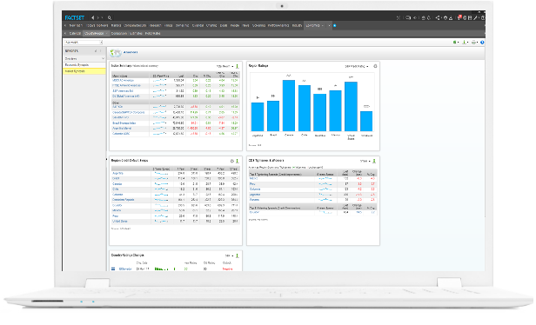Image resolution: width=536 pixels, height=325 pixels.
Task: Open the Region Ratings rating type dropdown
Action: [357, 66]
